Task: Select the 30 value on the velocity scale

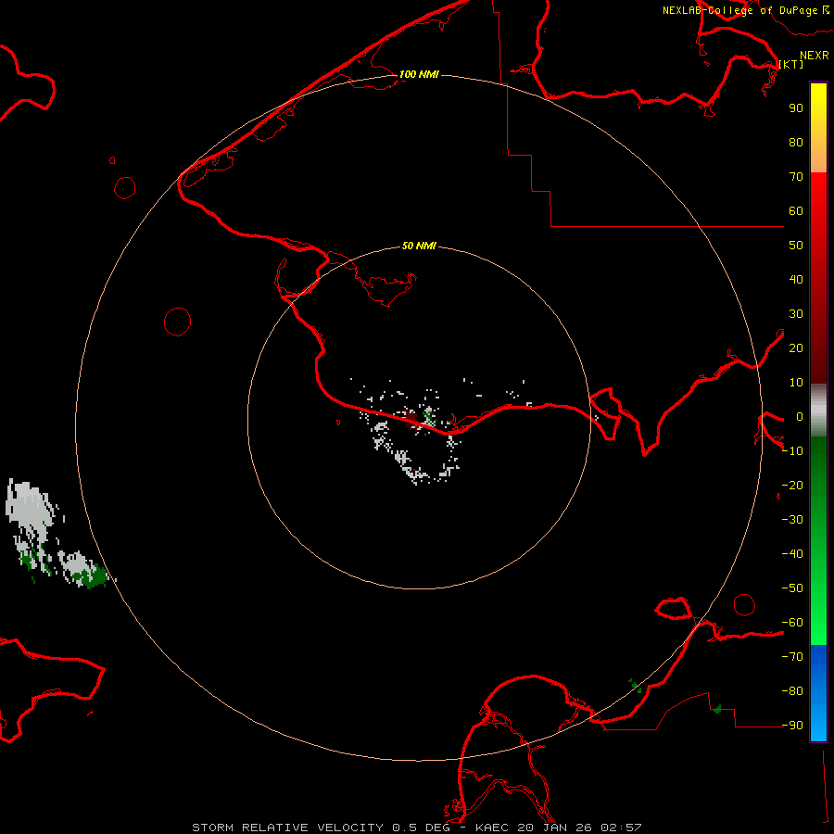Action: (x=796, y=314)
